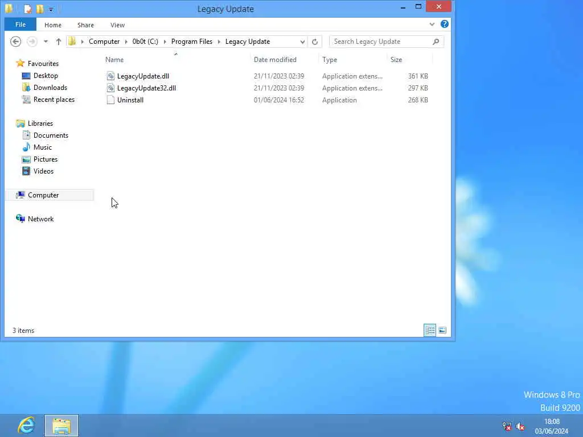Select the LegacyUpdate.dll file
Screen dimensions: 583x437
[x=143, y=76]
